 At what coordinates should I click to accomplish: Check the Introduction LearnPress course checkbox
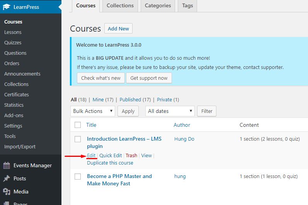click(78, 139)
